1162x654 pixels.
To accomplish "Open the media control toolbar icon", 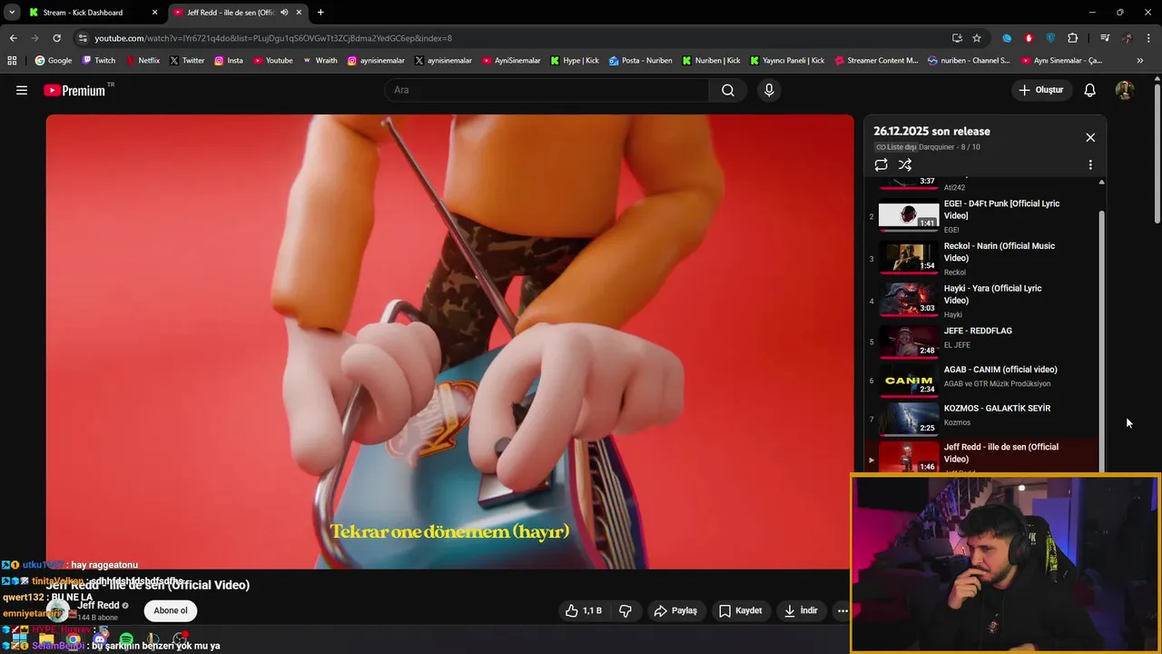I will click(1105, 38).
